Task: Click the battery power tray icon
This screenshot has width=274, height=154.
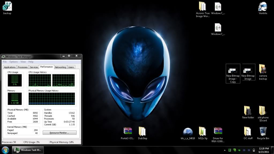Action: click(254, 150)
